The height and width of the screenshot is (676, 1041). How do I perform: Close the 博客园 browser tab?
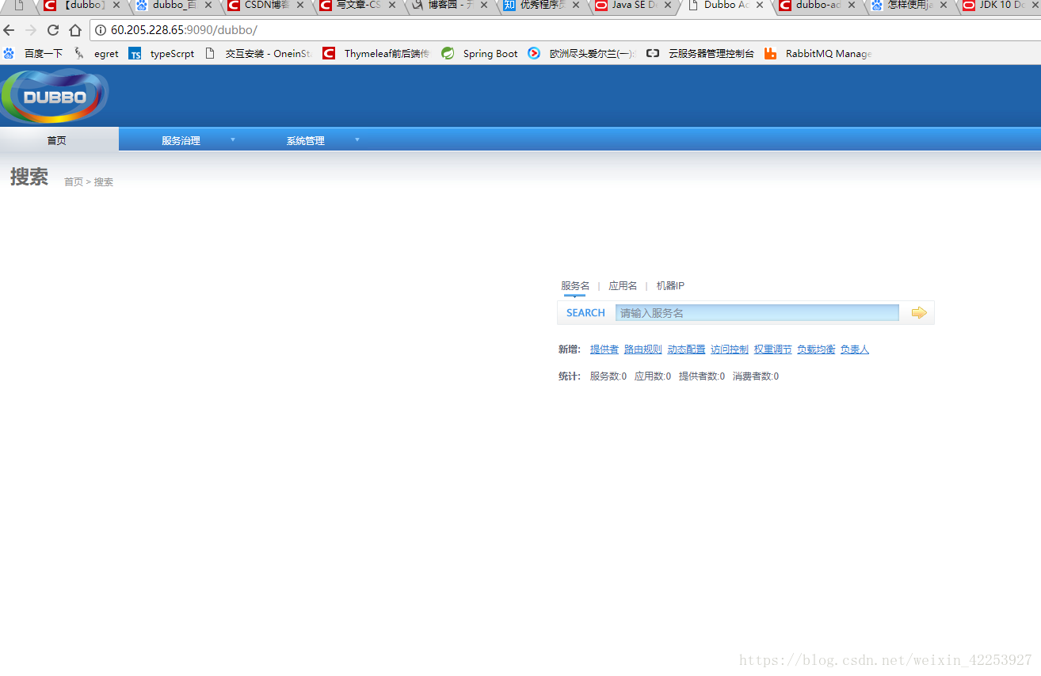(x=484, y=5)
